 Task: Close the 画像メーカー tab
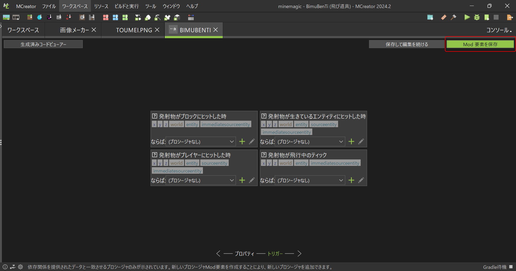(x=94, y=30)
